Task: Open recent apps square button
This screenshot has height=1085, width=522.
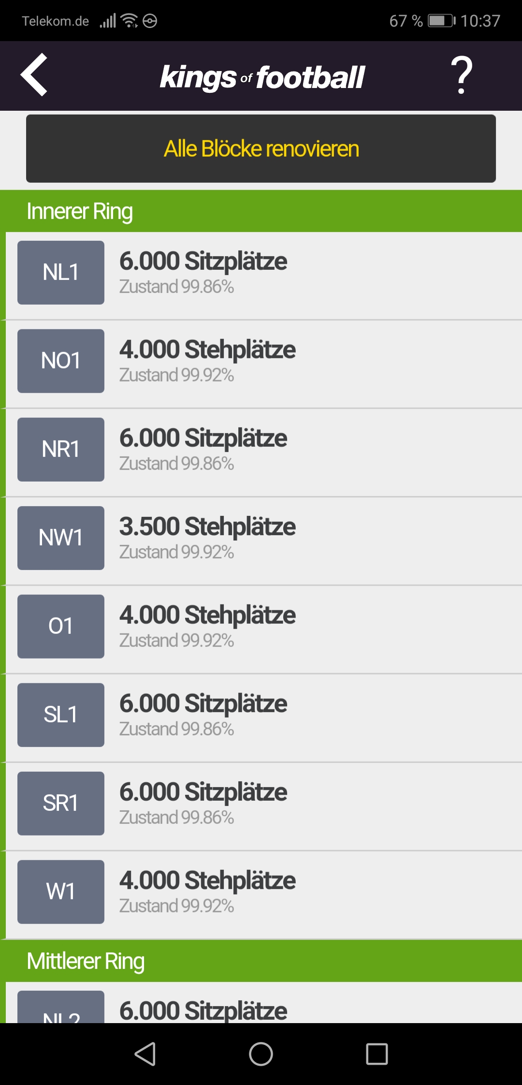Action: coord(377,1054)
